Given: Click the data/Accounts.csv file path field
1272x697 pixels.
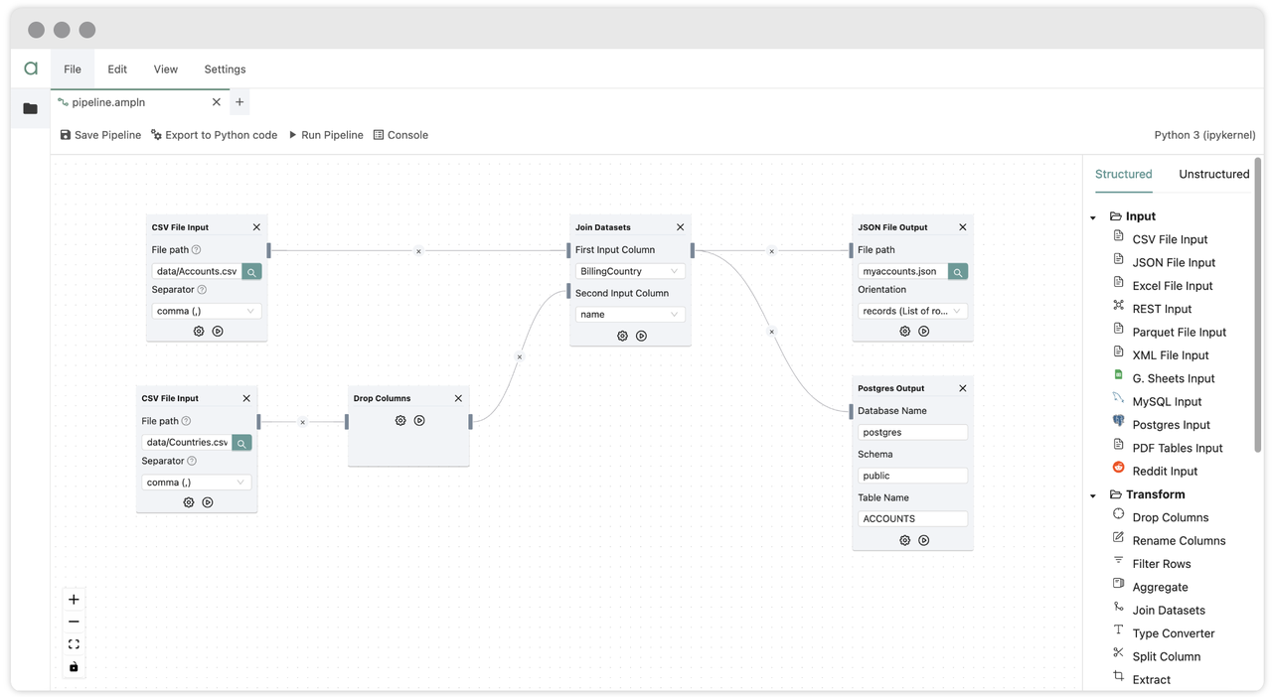Looking at the screenshot, I should point(197,271).
